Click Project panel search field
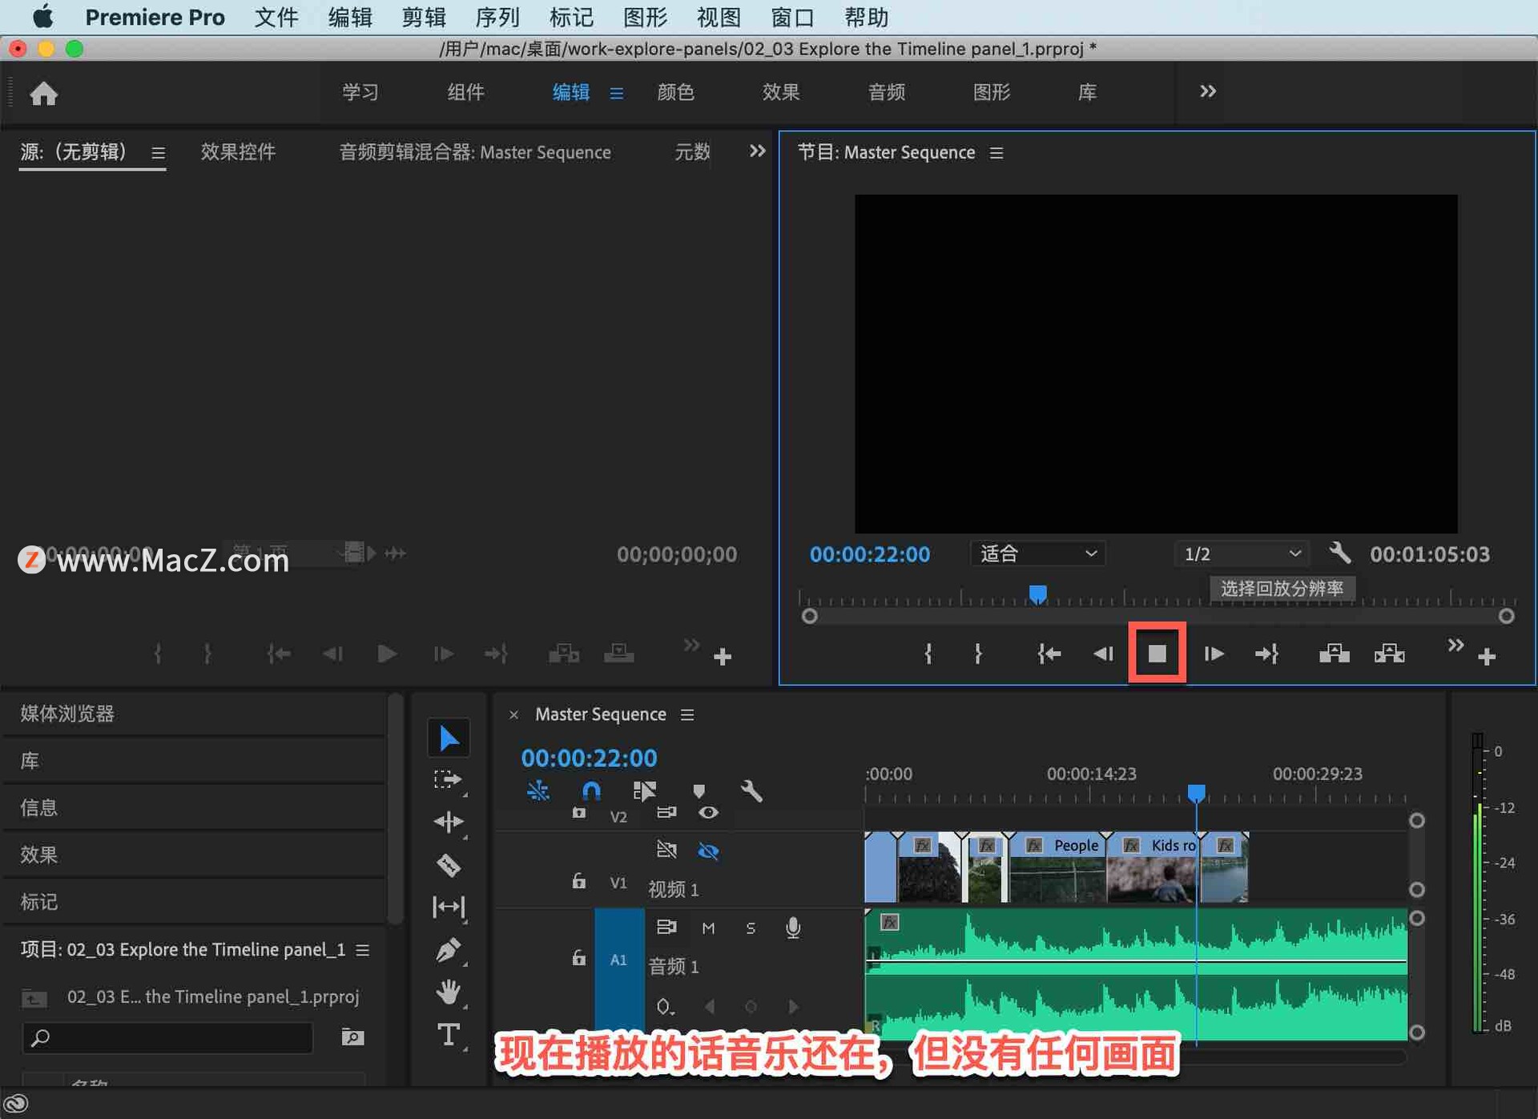 [167, 1038]
